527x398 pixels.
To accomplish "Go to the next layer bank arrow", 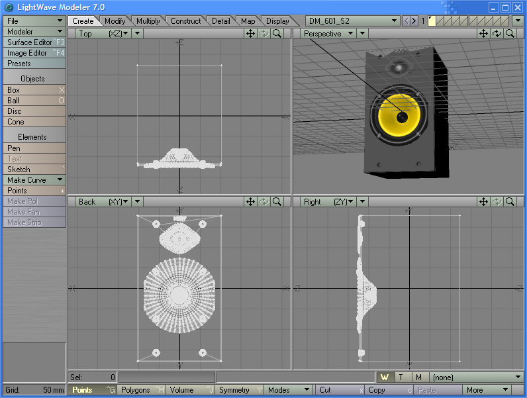I will pyautogui.click(x=414, y=21).
